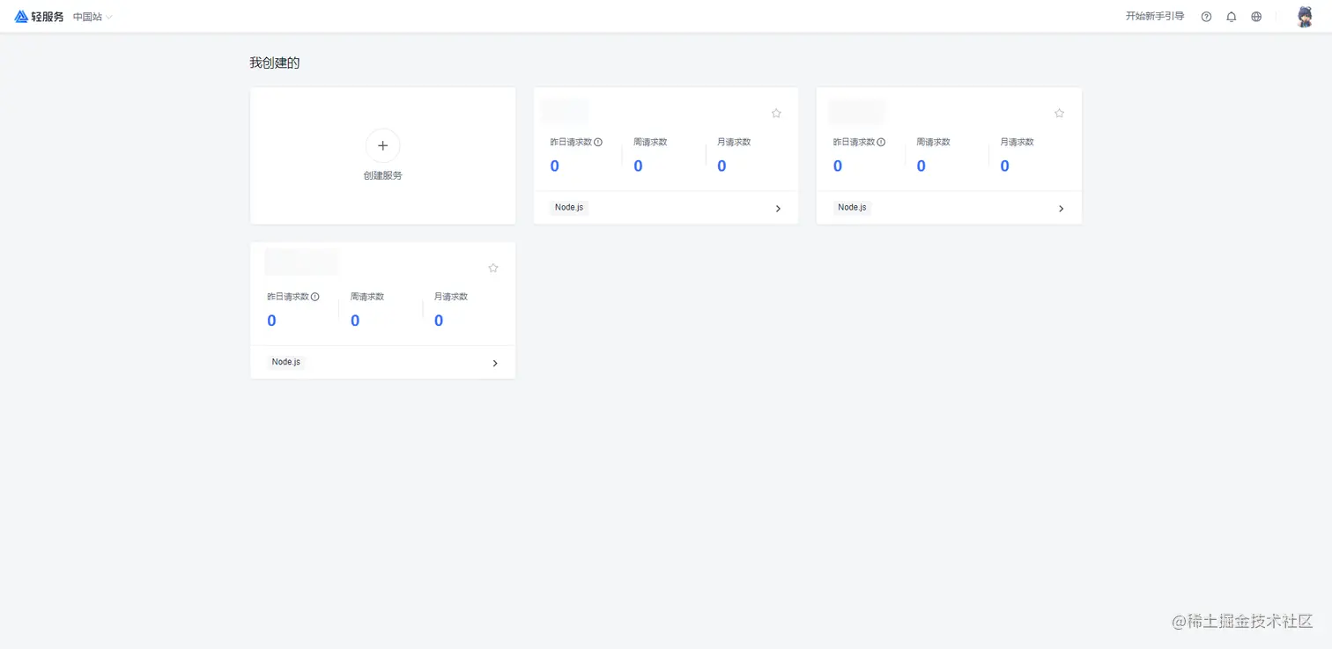
Task: Click the 我创建的 heading
Action: coord(275,63)
